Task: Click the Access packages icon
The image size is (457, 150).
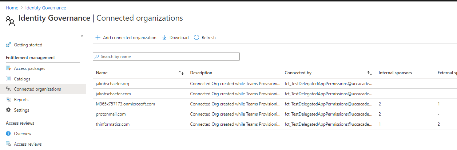Action: (x=8, y=68)
